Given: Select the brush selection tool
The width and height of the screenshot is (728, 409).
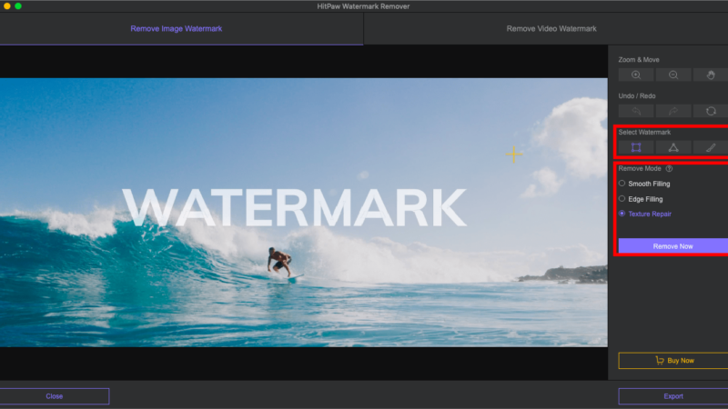Looking at the screenshot, I should point(711,147).
